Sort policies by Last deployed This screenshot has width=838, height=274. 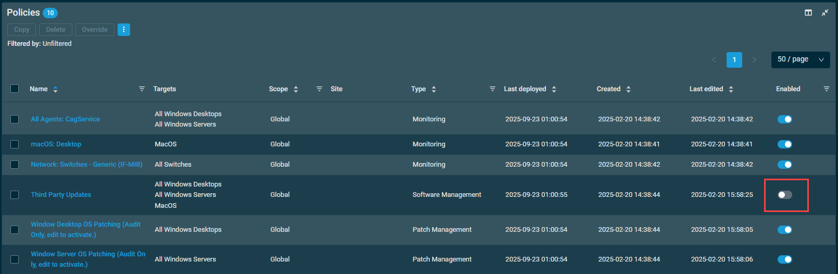click(554, 89)
